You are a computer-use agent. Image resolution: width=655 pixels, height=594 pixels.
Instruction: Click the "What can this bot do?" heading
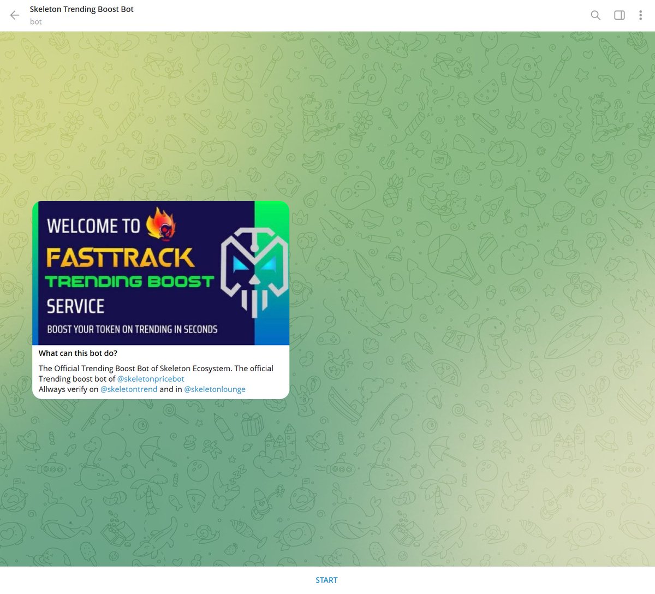78,353
